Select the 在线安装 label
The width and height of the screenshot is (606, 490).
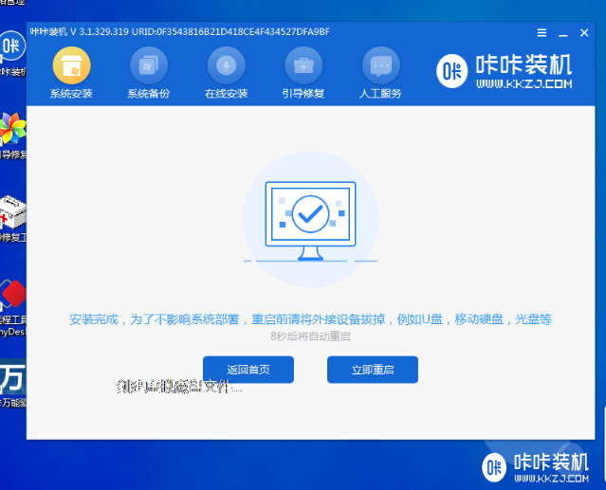coord(226,94)
